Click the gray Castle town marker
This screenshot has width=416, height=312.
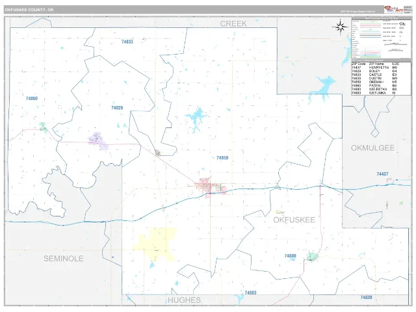point(158,153)
